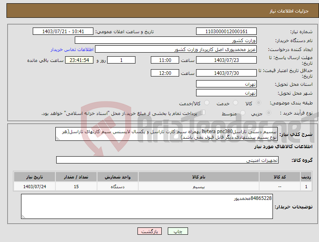
Task: Click the کد کالا column header
Action: (280, 177)
